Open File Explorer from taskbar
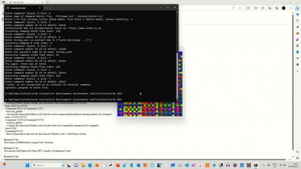This screenshot has height=169, width=301. [83, 165]
